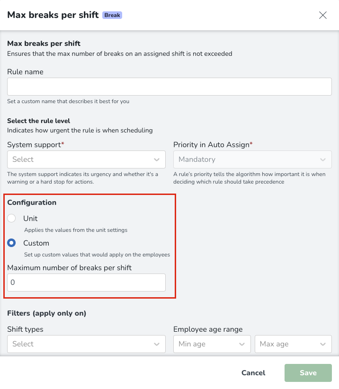Focus the Rule name text field

click(169, 87)
